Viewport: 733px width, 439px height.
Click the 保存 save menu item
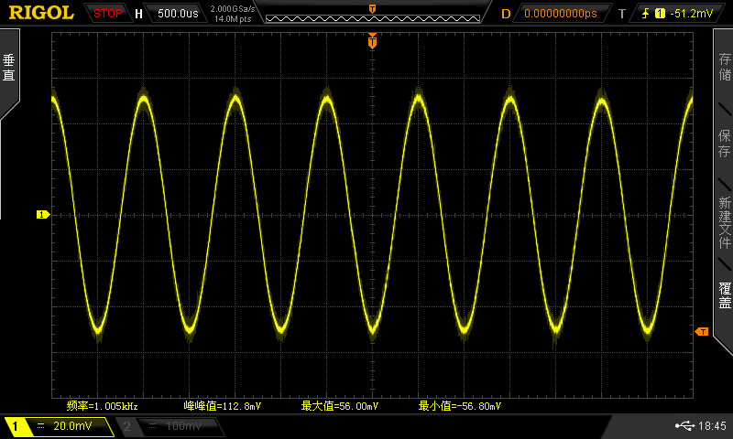(x=724, y=144)
